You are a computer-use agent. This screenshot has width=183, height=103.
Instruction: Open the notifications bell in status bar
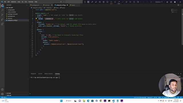tap(181, 97)
